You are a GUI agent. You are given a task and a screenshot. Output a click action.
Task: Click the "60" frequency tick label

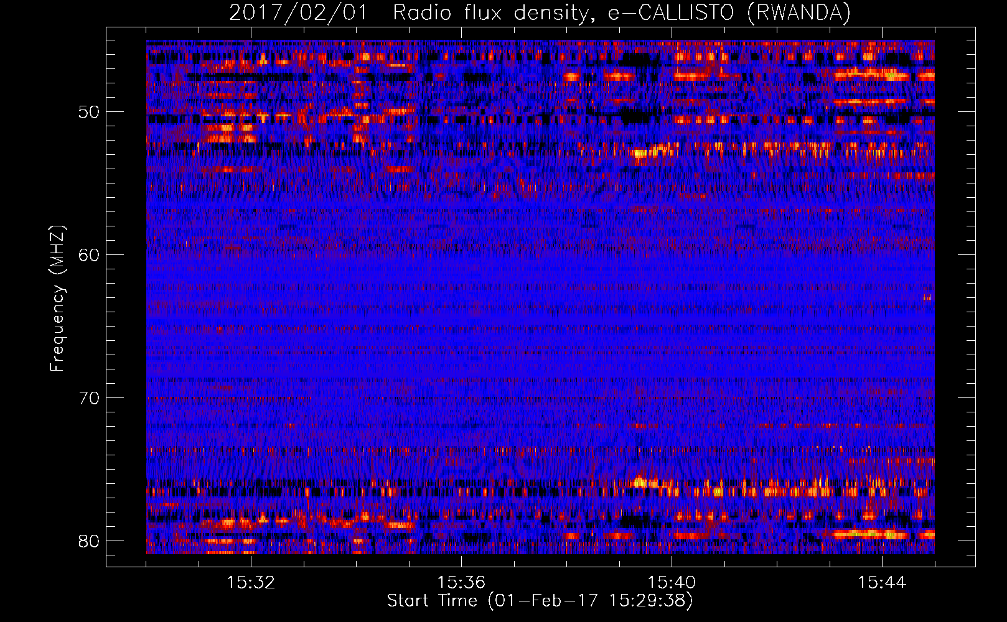point(89,255)
